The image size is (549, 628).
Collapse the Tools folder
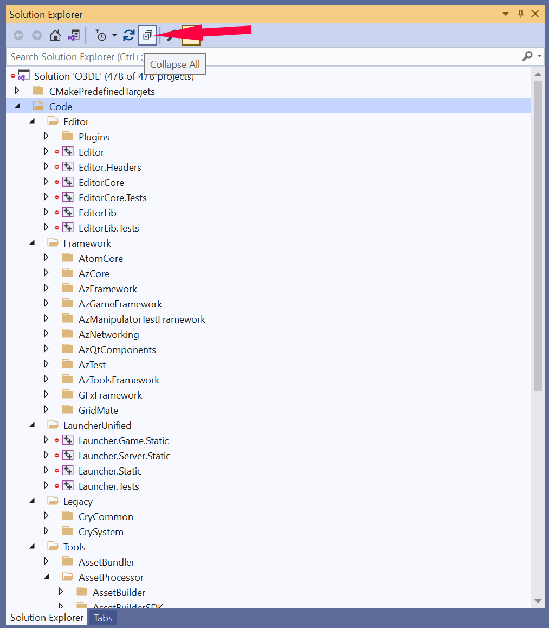coord(32,546)
